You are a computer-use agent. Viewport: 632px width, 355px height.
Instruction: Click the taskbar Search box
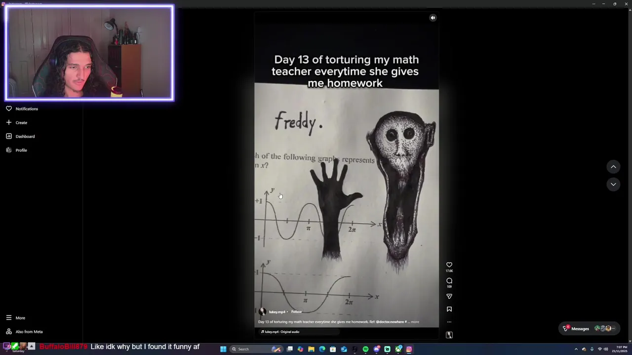(256, 349)
